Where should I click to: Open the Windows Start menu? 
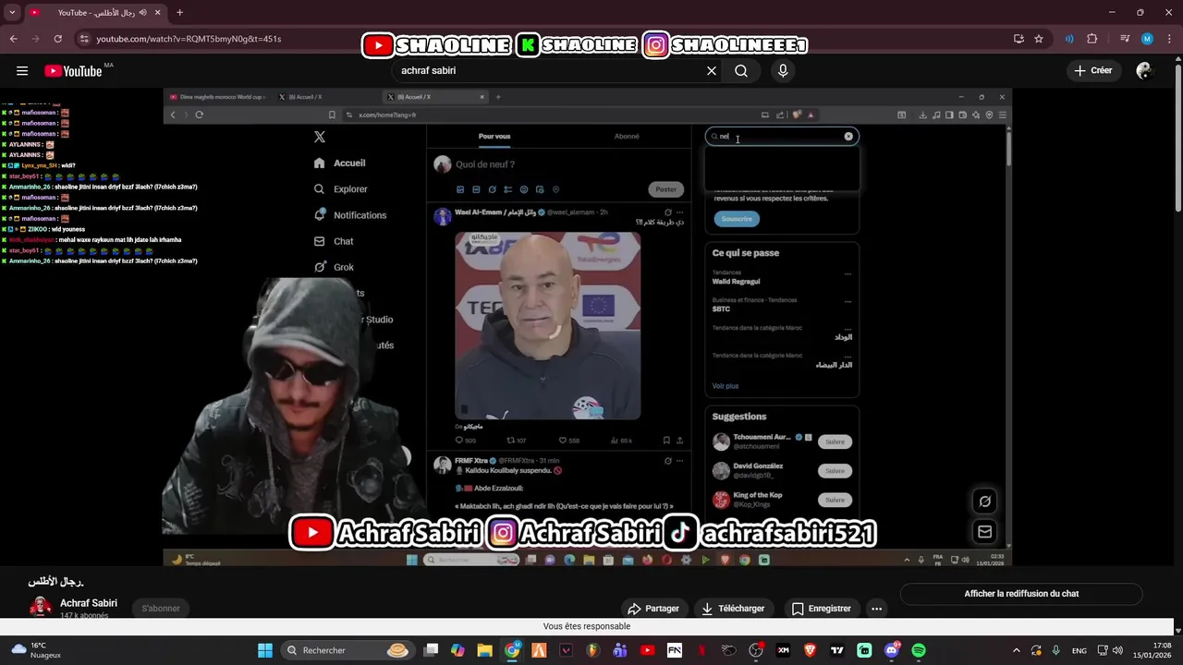[265, 650]
